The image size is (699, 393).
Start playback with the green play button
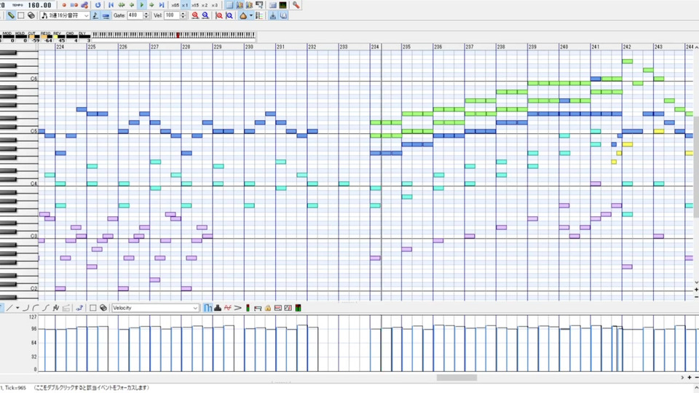[x=142, y=5]
